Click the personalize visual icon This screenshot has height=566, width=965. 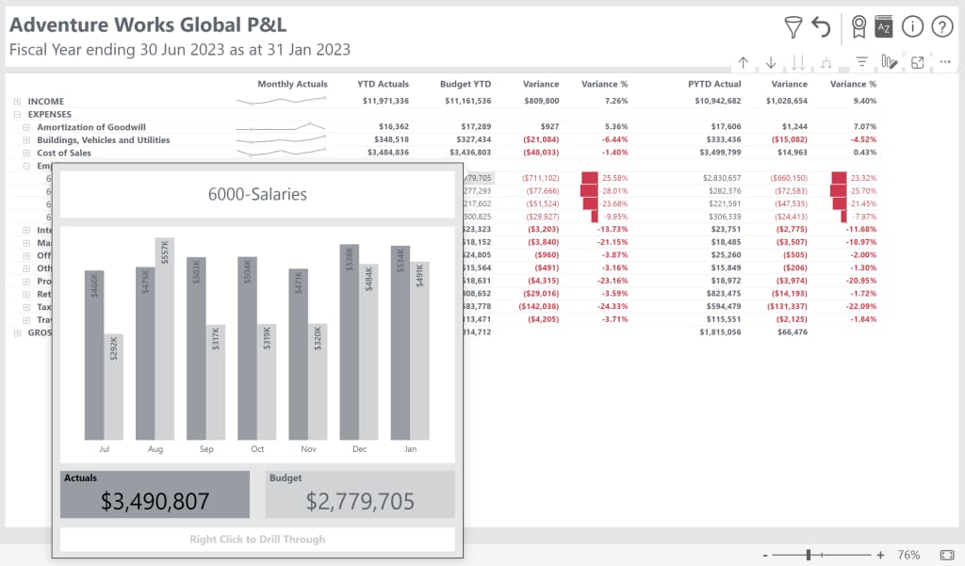click(x=889, y=62)
